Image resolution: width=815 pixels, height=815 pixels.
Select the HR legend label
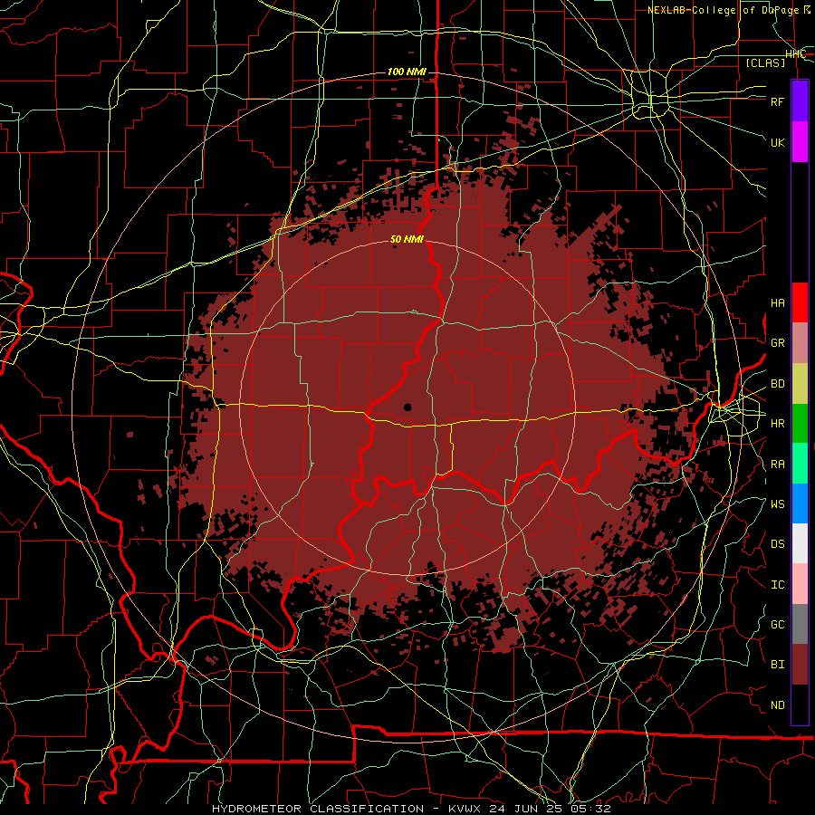[778, 424]
